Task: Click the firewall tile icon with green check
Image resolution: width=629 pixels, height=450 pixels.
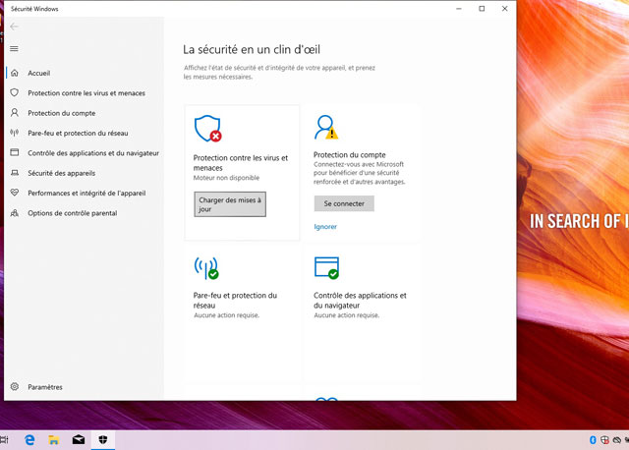Action: (x=206, y=268)
